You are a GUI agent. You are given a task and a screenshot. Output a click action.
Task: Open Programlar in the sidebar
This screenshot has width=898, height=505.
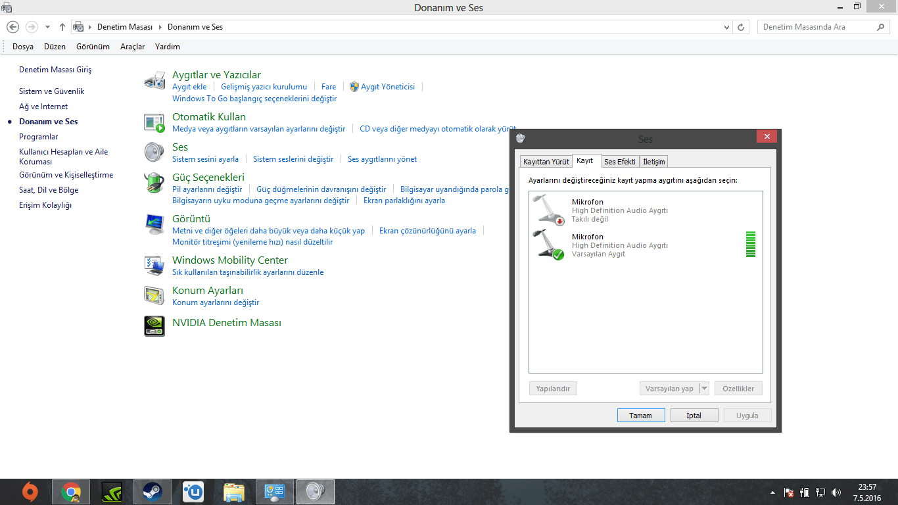click(39, 137)
